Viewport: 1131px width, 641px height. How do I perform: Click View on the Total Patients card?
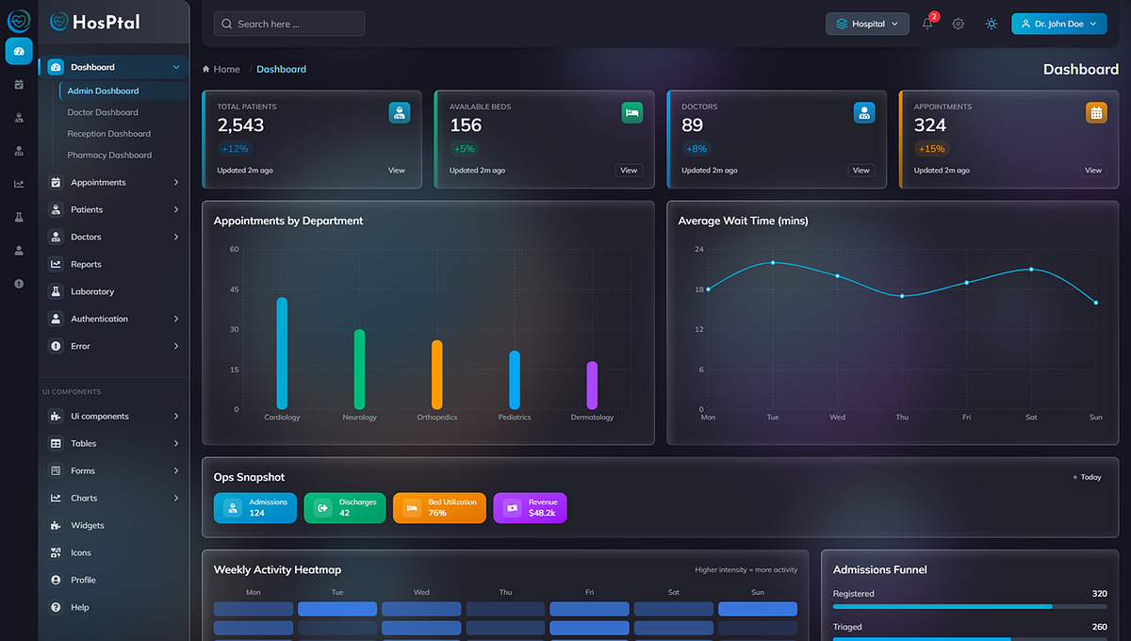coord(396,170)
